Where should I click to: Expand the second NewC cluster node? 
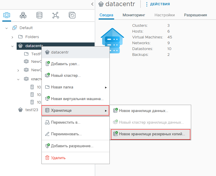pos(18,70)
